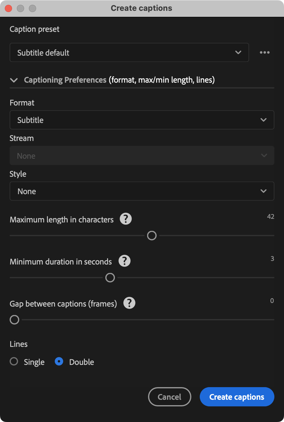Click help icon for Maximum length in characters
Image resolution: width=284 pixels, height=422 pixels.
tap(126, 219)
